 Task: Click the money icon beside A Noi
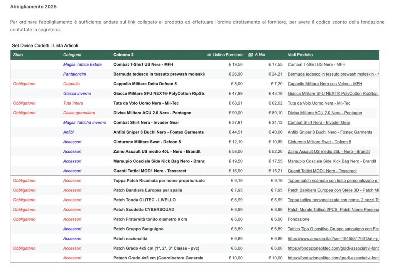(x=250, y=55)
